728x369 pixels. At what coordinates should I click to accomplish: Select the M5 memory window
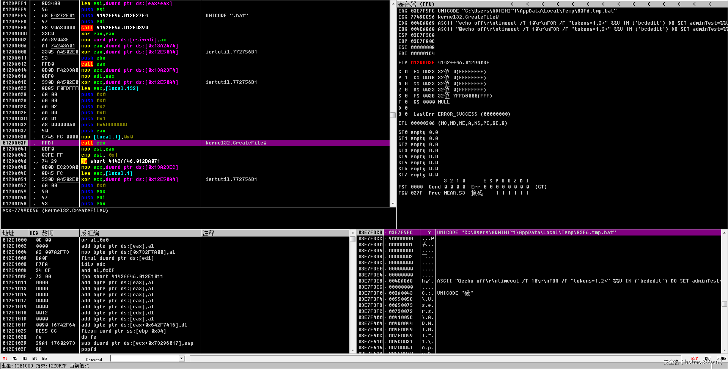pos(44,358)
